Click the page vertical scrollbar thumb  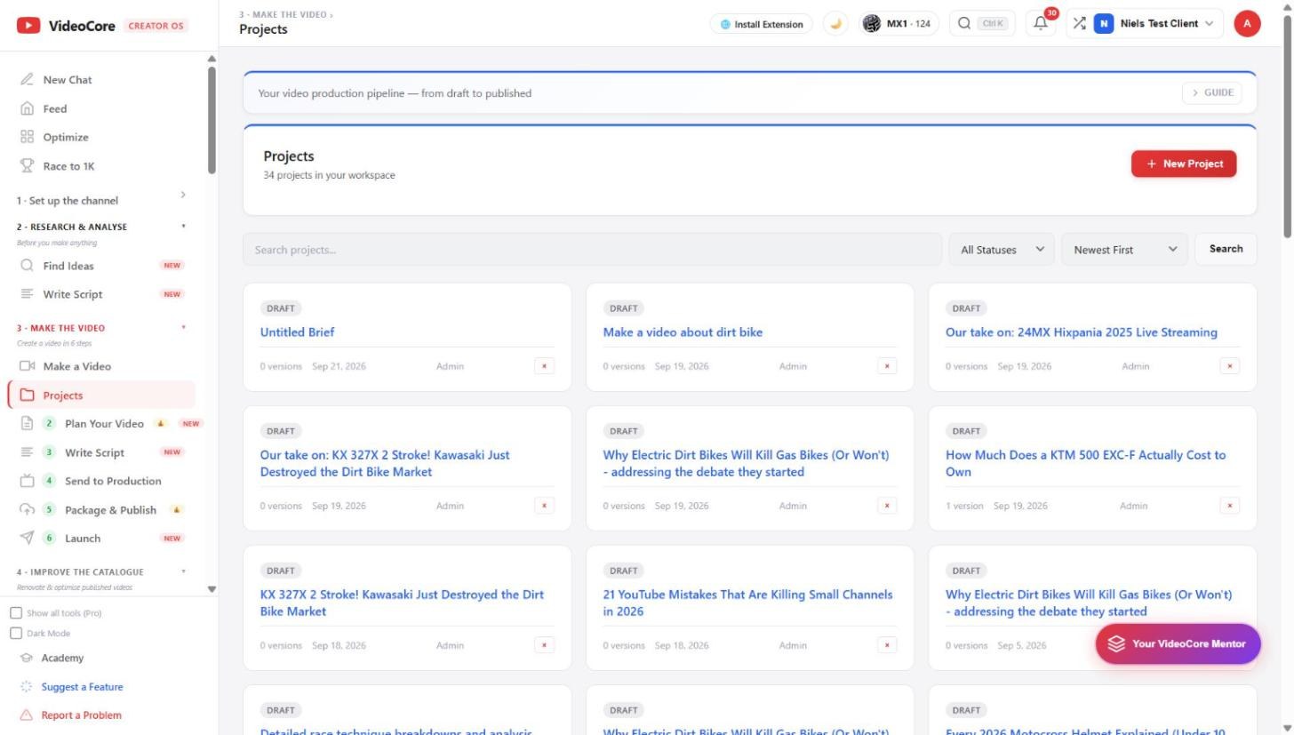point(1288,124)
